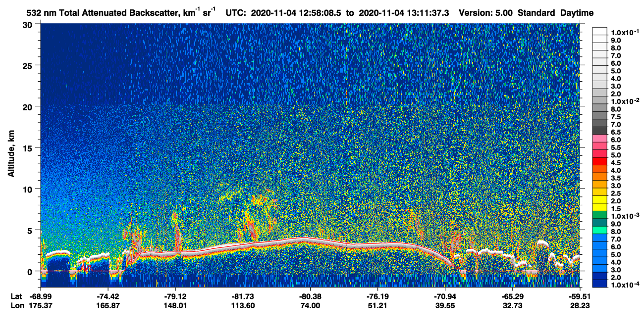The image size is (644, 330).
Task: Click latitude value '-79.12'
Action: pos(175,296)
